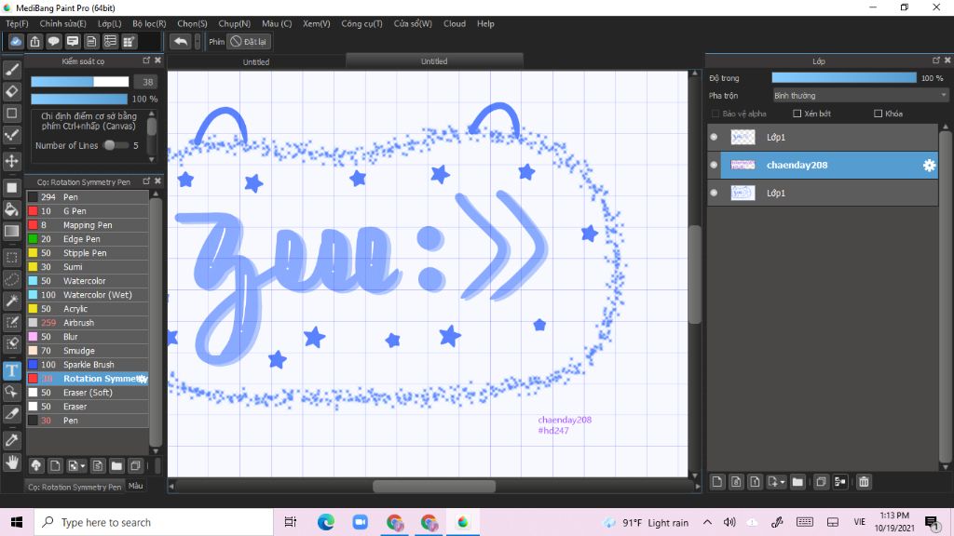Click the export share icon in top toolbar
Screen dimensions: 954x536
point(34,41)
